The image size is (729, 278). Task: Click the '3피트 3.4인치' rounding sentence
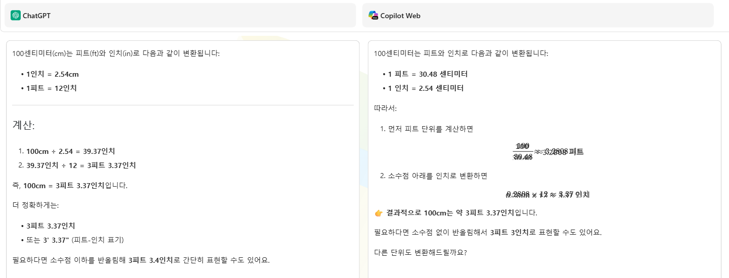(x=141, y=261)
